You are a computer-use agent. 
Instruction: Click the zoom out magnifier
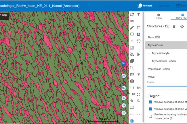[138, 101]
